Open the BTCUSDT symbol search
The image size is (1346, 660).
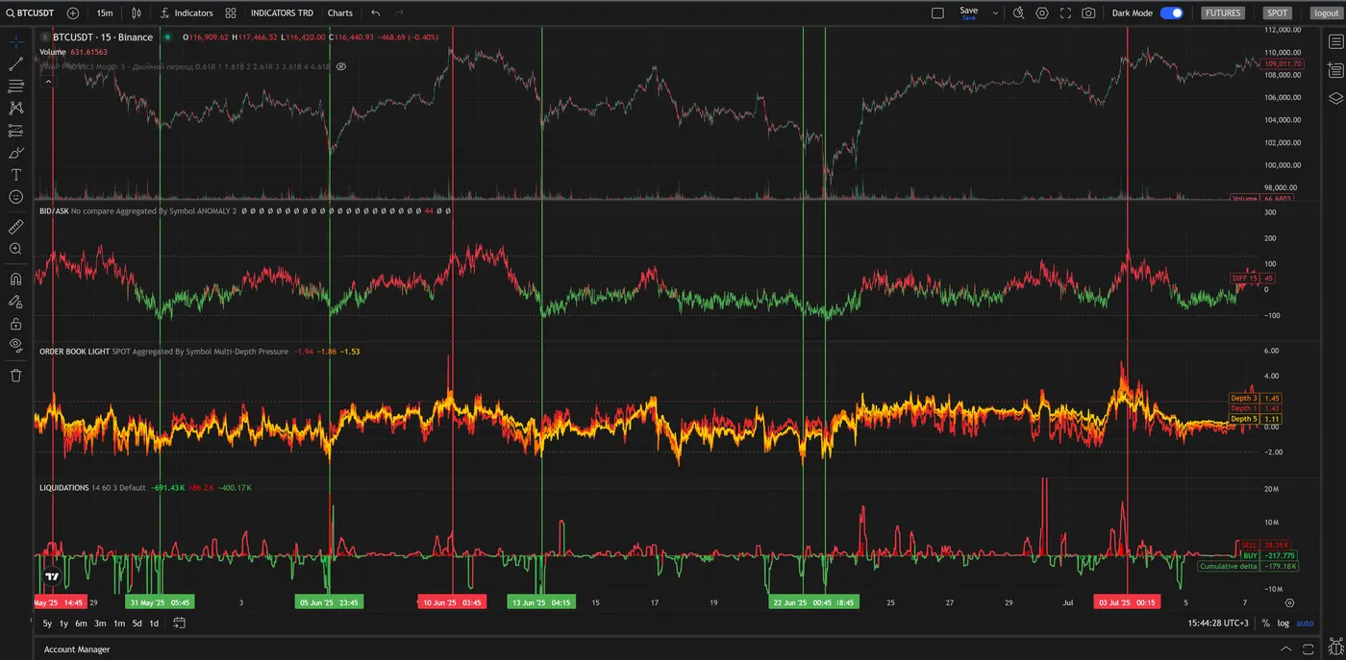tap(30, 13)
